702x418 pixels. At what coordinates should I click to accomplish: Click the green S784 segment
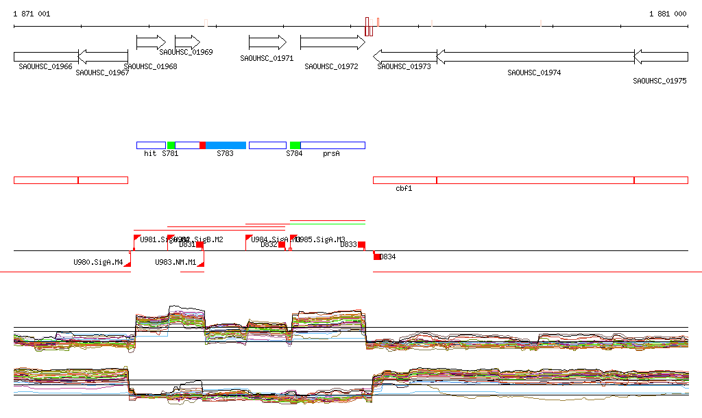[x=295, y=145]
